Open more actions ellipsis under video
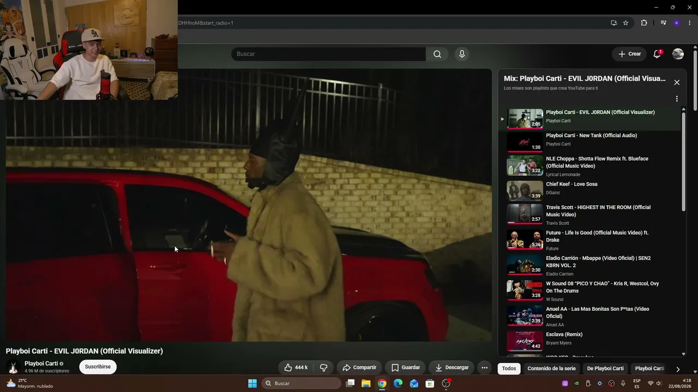Screen dimensions: 698x392 tap(484, 367)
